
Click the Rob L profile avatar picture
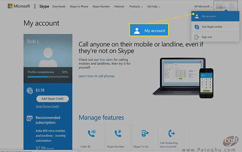[48, 57]
